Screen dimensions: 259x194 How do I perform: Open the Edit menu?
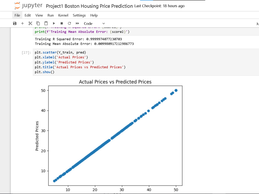tap(28, 15)
